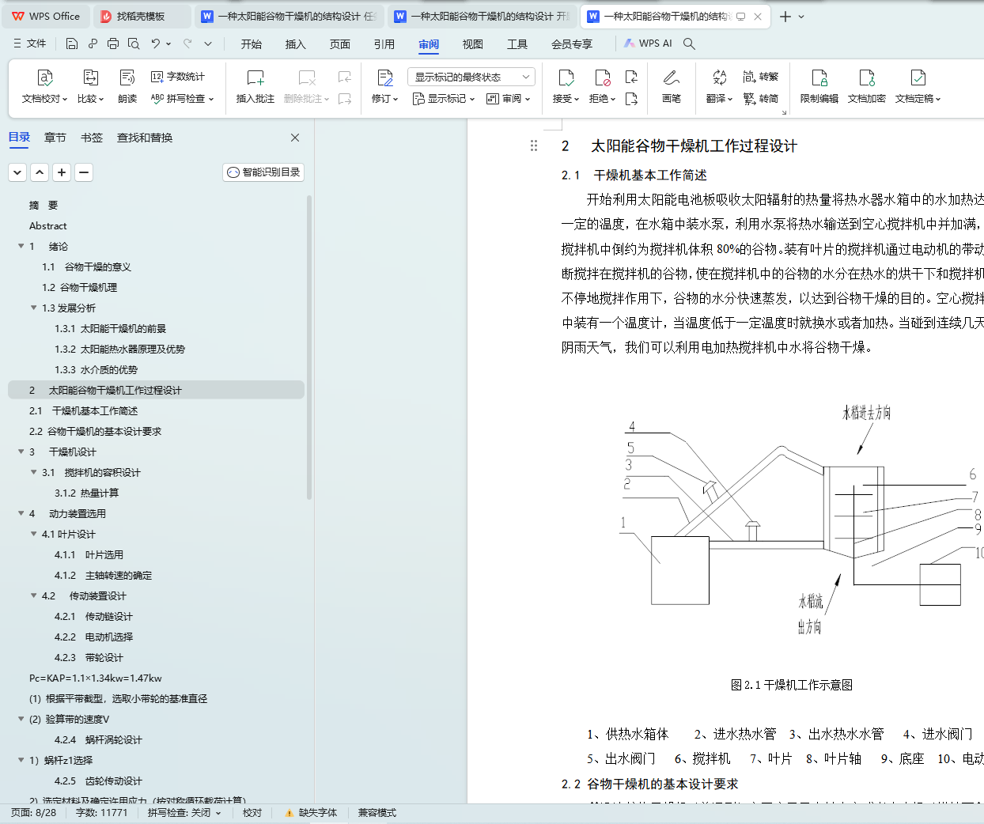Image resolution: width=984 pixels, height=824 pixels.
Task: Open WPS AI from the ribbon bar
Action: click(x=648, y=44)
